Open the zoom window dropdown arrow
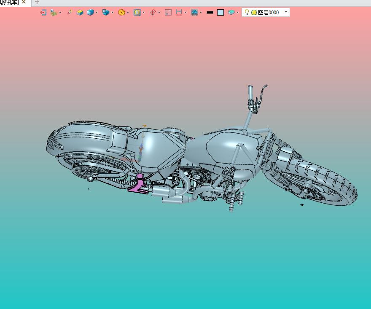This screenshot has height=309, width=371. pos(143,12)
